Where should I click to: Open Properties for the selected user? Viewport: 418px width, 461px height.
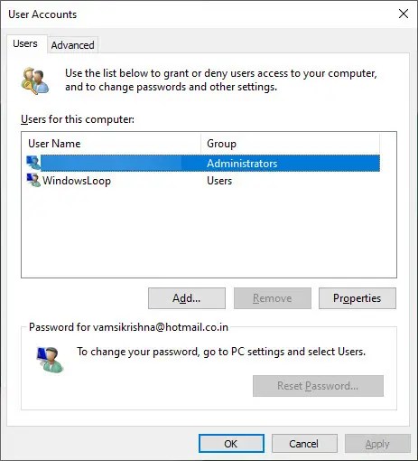358,298
